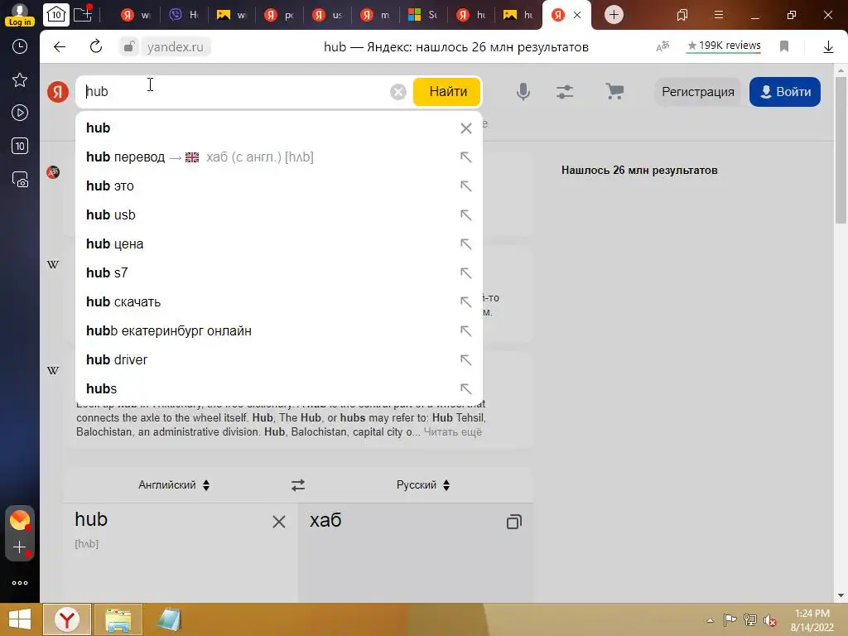
Task: Click the sidebar plus add button
Action: (20, 547)
